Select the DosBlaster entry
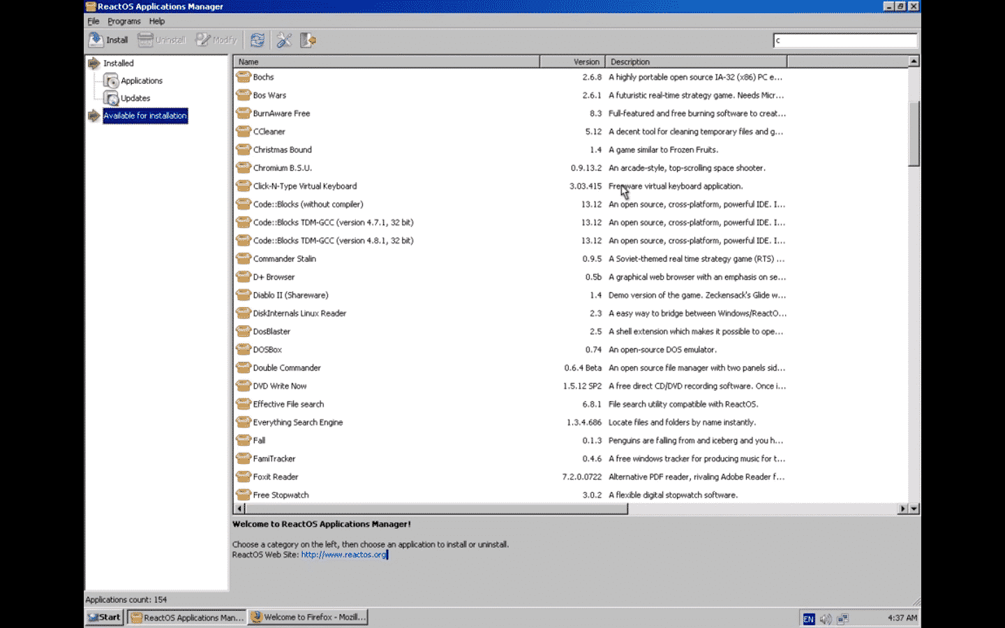1005x628 pixels. (271, 331)
